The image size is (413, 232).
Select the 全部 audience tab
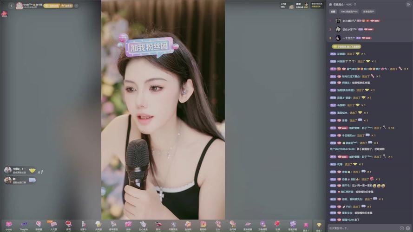(x=333, y=12)
